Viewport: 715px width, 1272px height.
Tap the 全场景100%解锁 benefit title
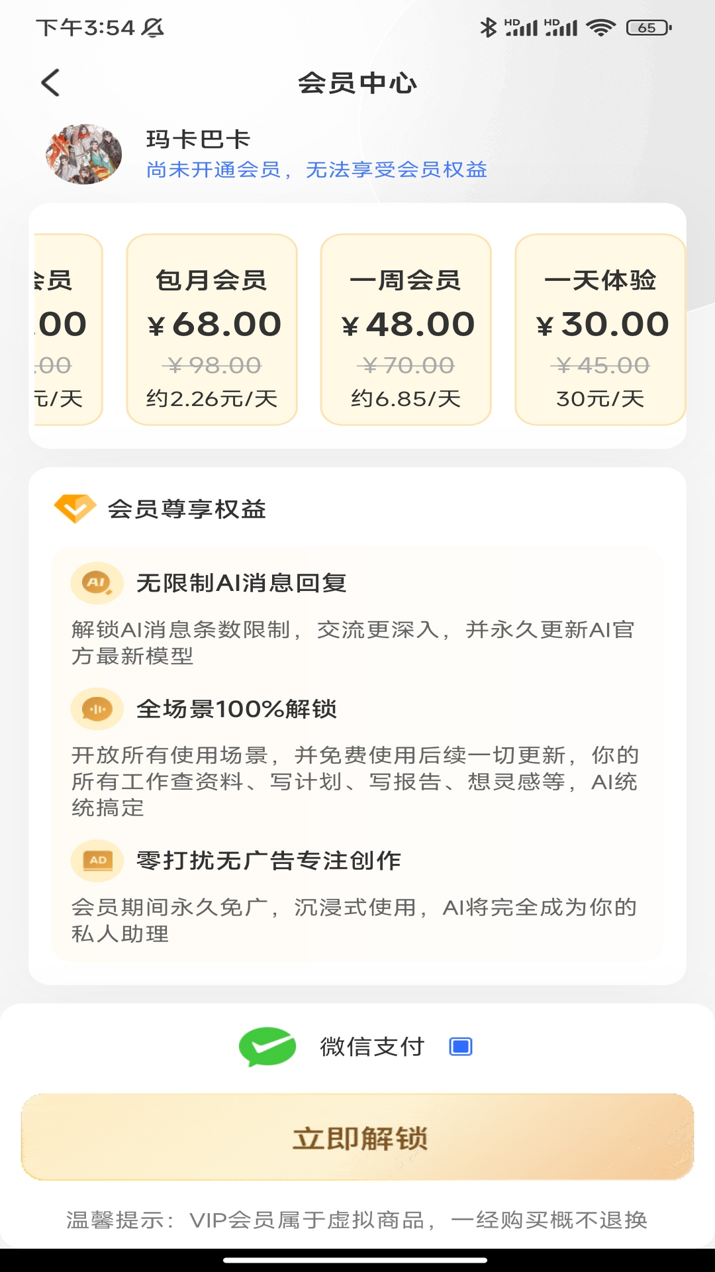[236, 709]
